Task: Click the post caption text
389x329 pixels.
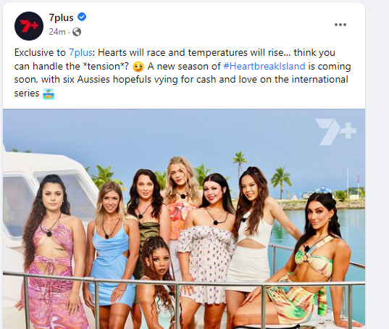Action: tap(183, 73)
